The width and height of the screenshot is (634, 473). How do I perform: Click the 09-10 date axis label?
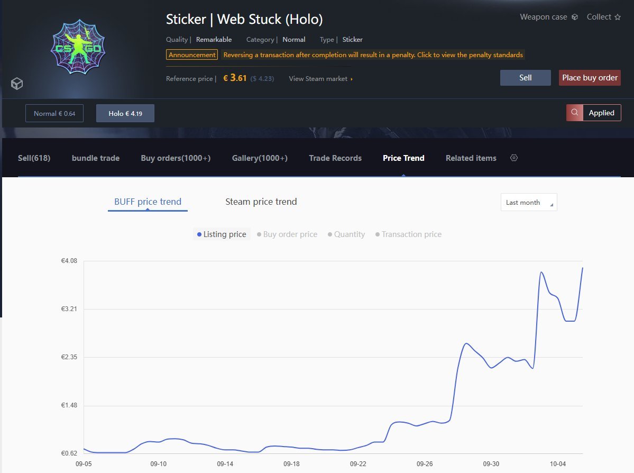click(x=159, y=463)
